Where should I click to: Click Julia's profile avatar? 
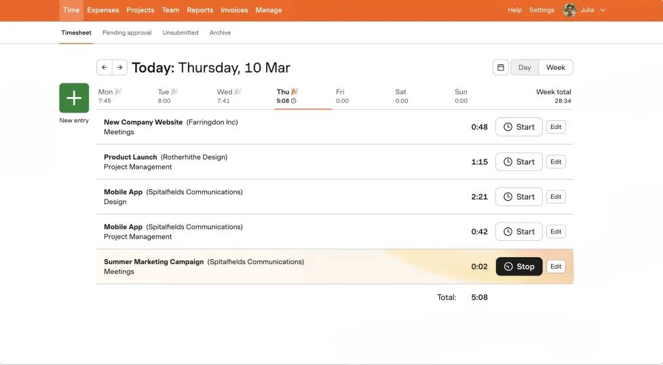pyautogui.click(x=569, y=10)
